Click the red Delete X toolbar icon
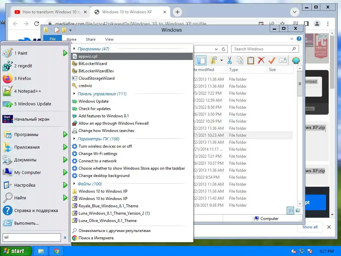Screen dimensions: 341x256 point(261,61)
